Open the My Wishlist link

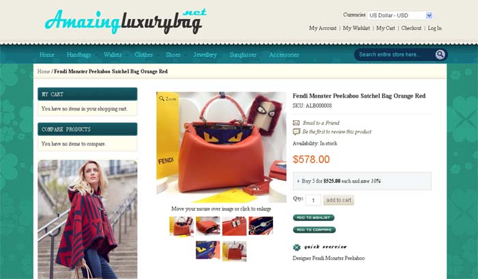click(356, 28)
